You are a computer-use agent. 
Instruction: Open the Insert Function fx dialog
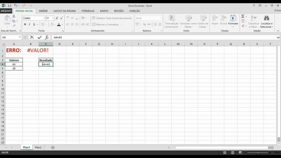[x=47, y=37]
